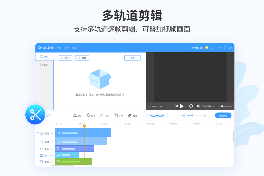Image resolution: width=264 pixels, height=176 pixels.
Task: Click the 导出视频 button
Action: 223,115
